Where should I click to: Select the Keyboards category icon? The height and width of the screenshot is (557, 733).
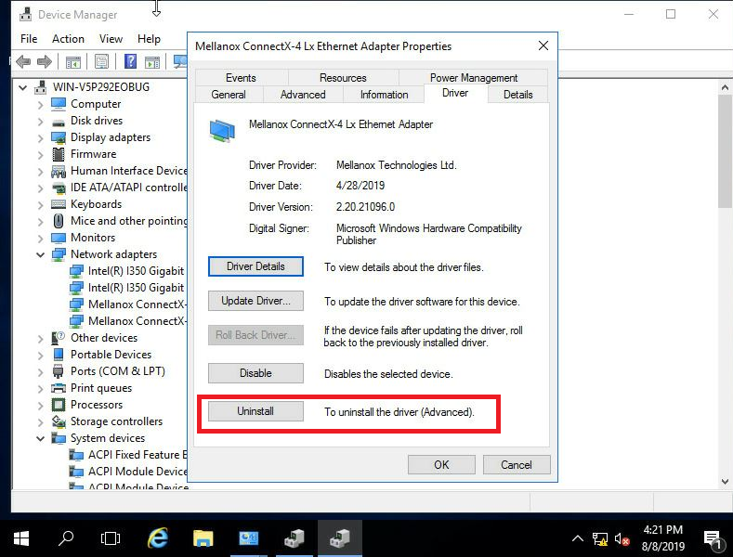click(59, 204)
